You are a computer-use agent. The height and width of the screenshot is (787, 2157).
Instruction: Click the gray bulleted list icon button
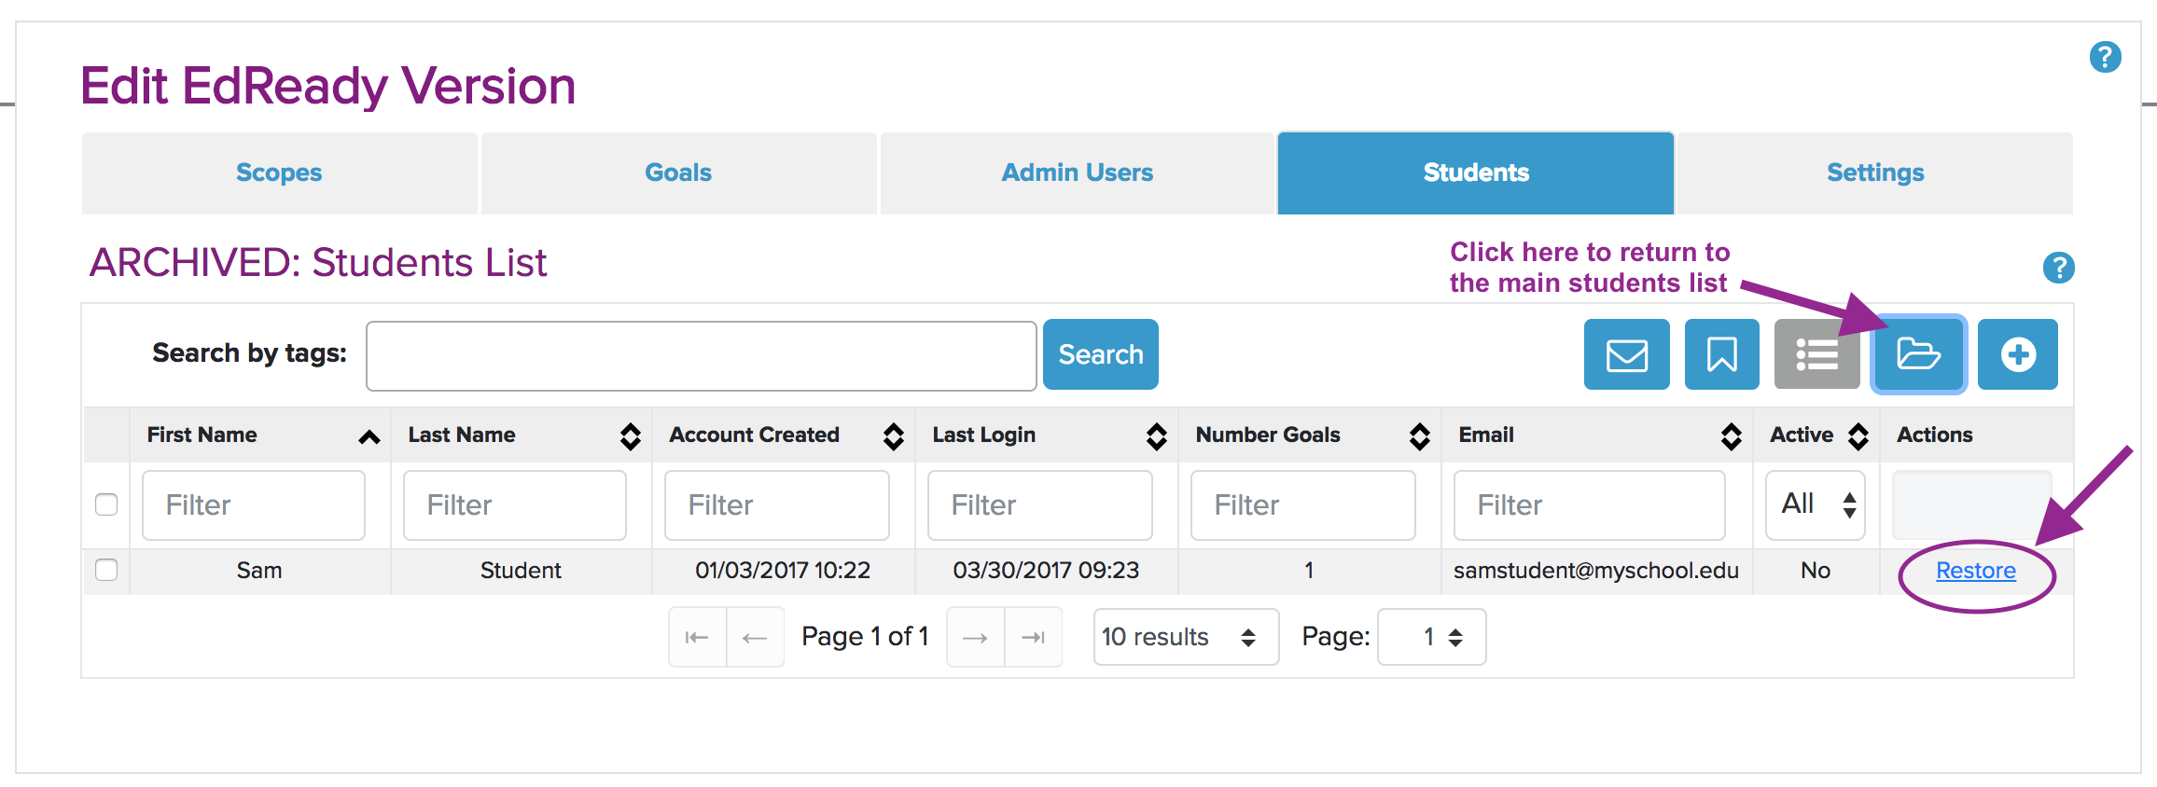(1816, 354)
